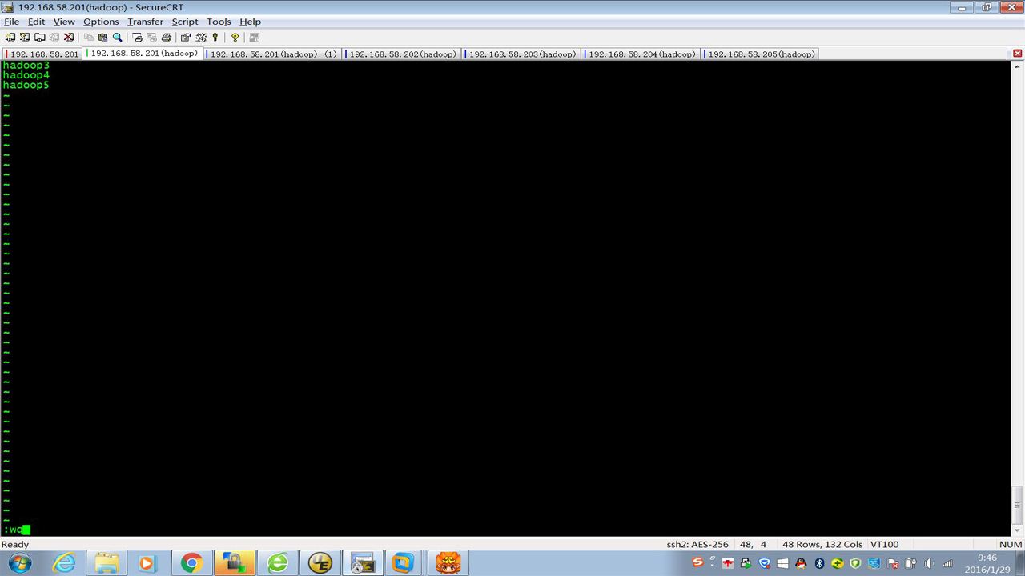
Task: Click the Disconnect session toolbar icon
Action: click(x=69, y=38)
